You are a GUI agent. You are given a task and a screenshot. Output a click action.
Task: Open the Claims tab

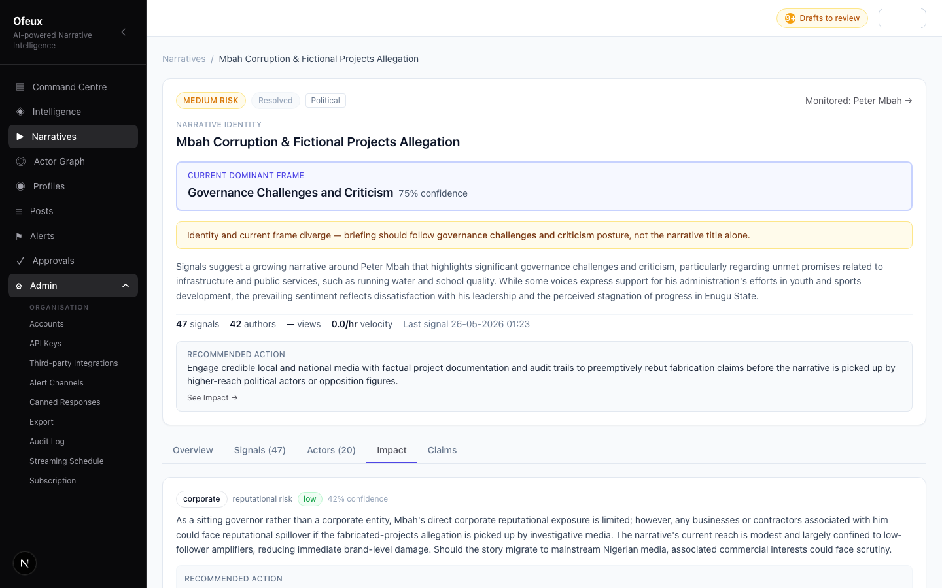click(x=442, y=450)
